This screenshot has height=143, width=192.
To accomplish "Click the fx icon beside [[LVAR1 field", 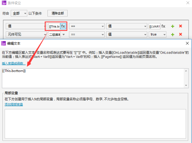I will [x=163, y=26].
